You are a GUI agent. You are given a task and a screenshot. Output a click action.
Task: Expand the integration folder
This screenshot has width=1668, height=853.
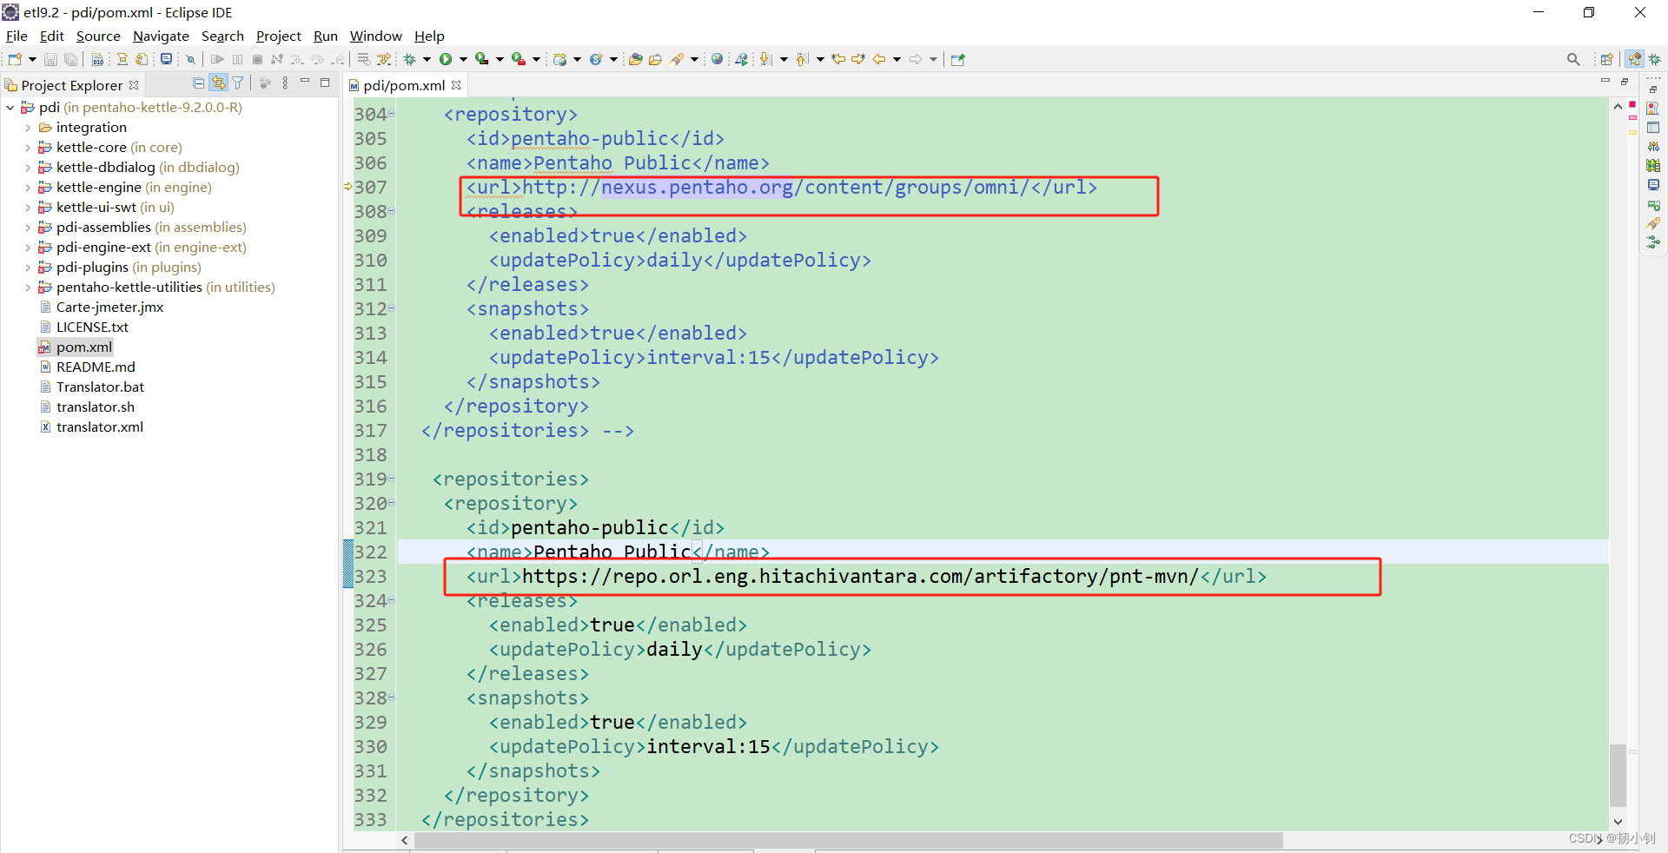28,128
